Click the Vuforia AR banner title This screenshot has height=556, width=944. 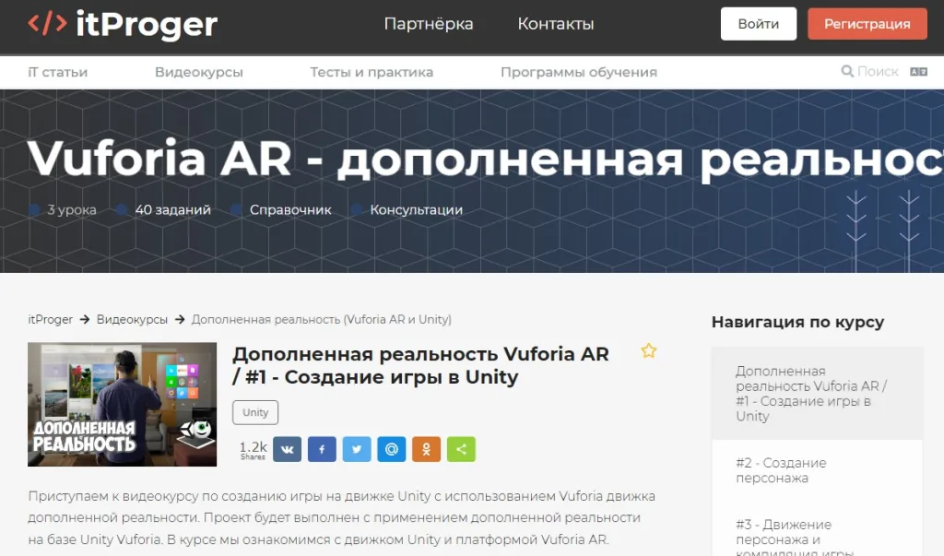(485, 159)
